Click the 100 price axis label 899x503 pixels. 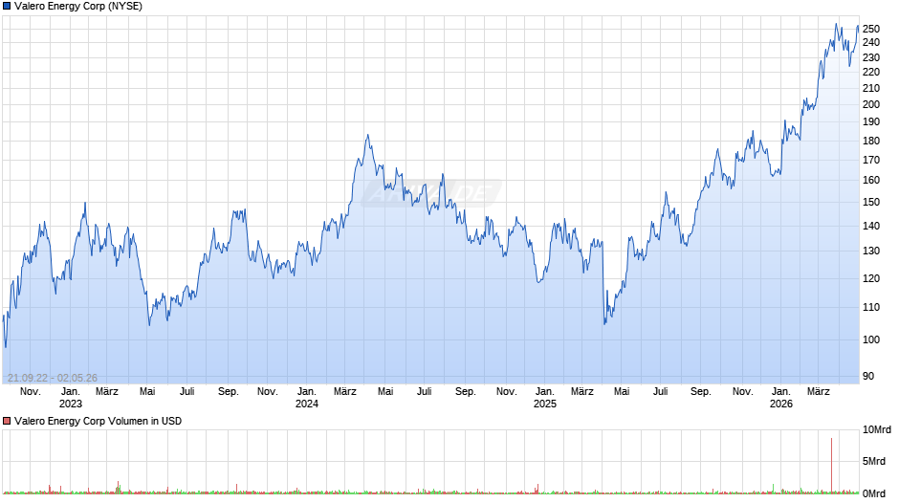pyautogui.click(x=871, y=339)
